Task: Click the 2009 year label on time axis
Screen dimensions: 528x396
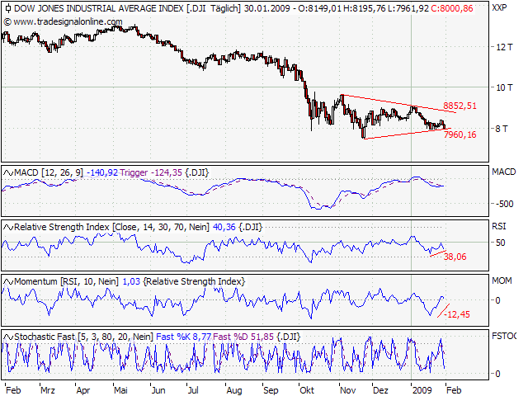Action: (422, 390)
